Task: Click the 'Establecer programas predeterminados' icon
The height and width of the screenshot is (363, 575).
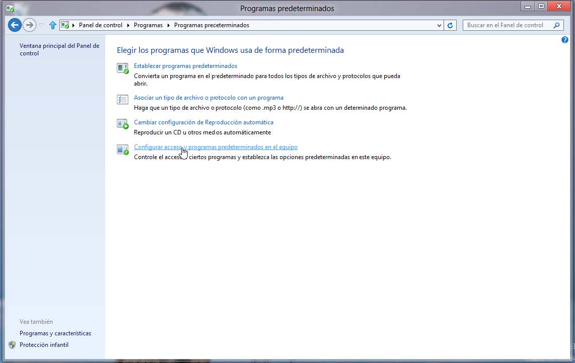Action: point(122,68)
